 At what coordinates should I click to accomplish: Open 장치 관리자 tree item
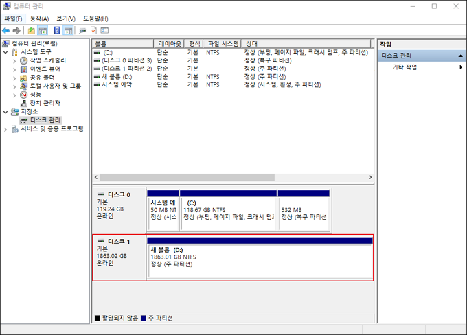(45, 103)
